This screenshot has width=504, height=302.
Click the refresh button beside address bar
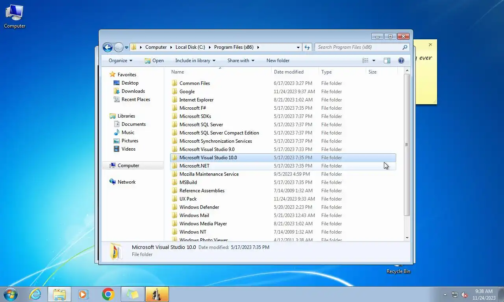point(307,47)
